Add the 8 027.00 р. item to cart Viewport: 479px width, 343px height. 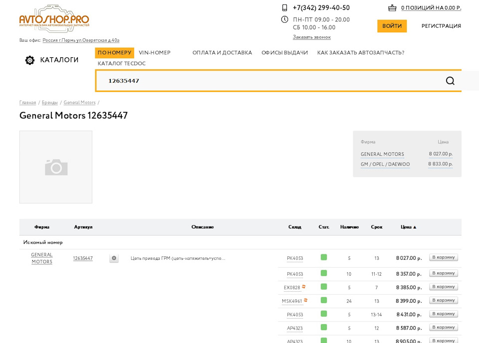[443, 257]
